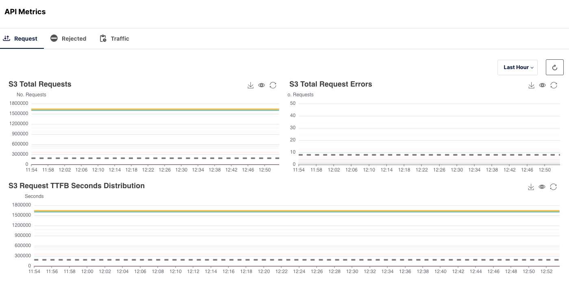Click the 12:30 label on S3 Total Requests axis
The image size is (569, 304).
181,170
